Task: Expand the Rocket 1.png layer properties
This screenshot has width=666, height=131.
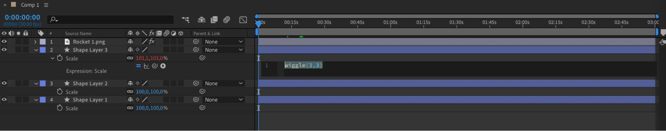Action: coord(35,42)
